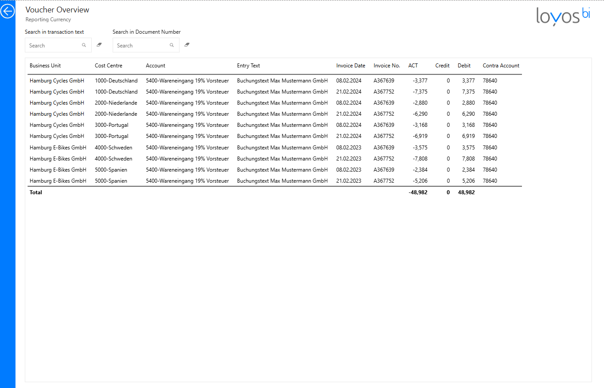The height and width of the screenshot is (388, 604).
Task: Click ACT value -2,880
Action: click(420, 103)
